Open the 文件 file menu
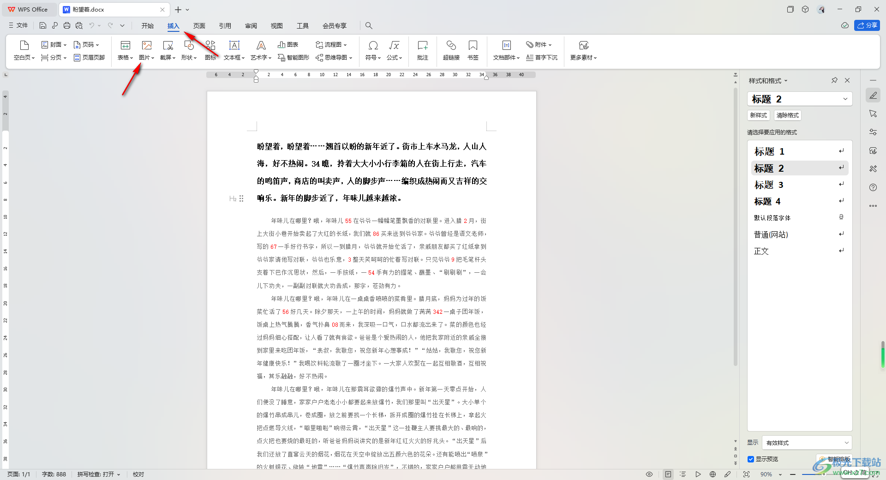The height and width of the screenshot is (480, 886). pos(18,25)
